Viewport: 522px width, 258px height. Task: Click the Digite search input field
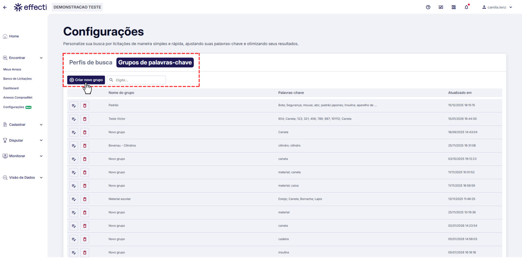139,80
